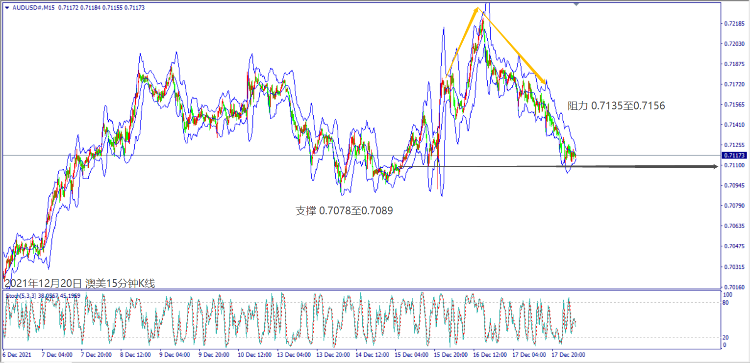Select the support note 支撑 0.7078至0.7089
The height and width of the screenshot is (363, 750).
click(x=344, y=211)
